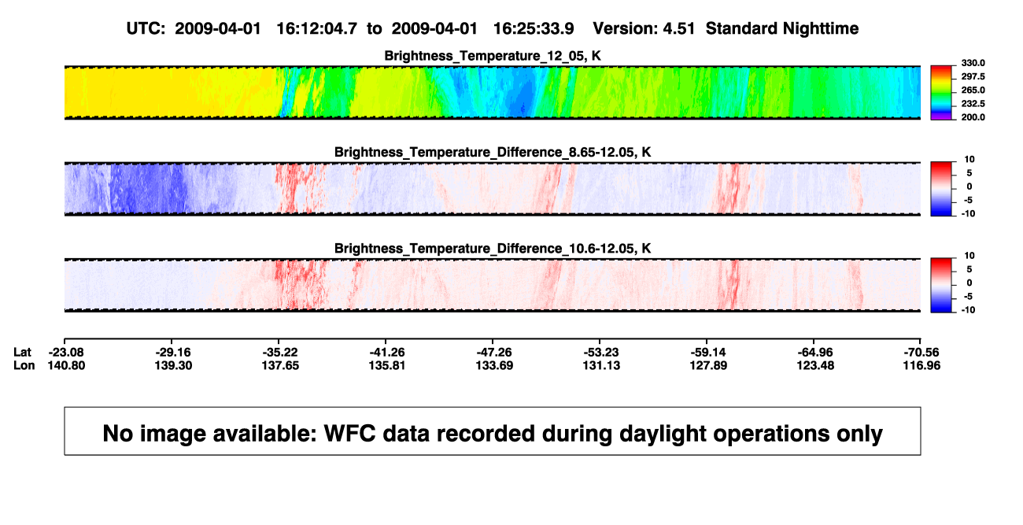Click latitude value -53.23
The height and width of the screenshot is (525, 1023).
coord(601,352)
